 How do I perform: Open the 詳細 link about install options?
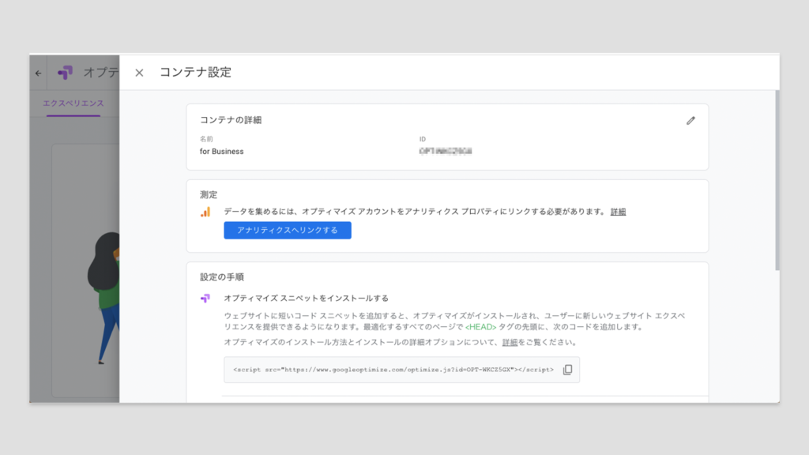[x=510, y=343]
